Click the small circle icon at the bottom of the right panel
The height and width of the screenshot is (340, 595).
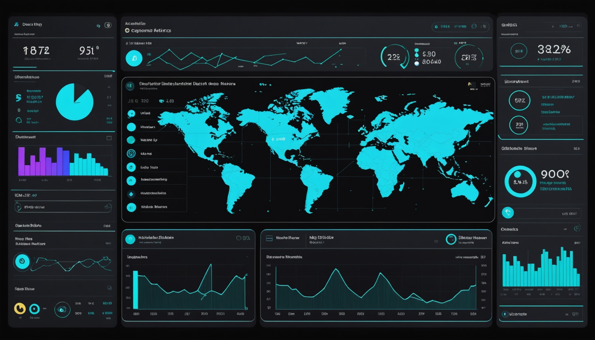coord(505,314)
